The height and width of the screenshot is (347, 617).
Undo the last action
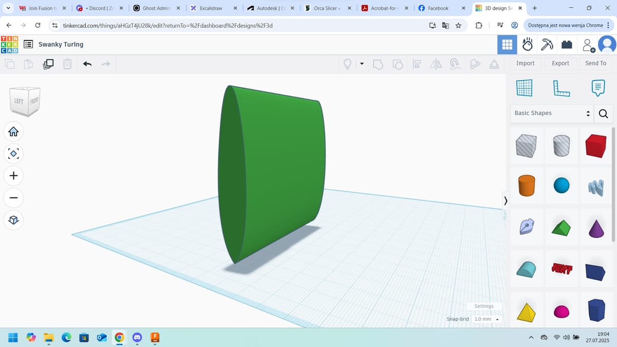point(87,64)
